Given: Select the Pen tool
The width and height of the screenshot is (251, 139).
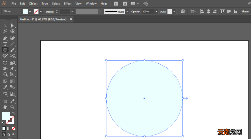Looking at the screenshot, I should [5, 38].
